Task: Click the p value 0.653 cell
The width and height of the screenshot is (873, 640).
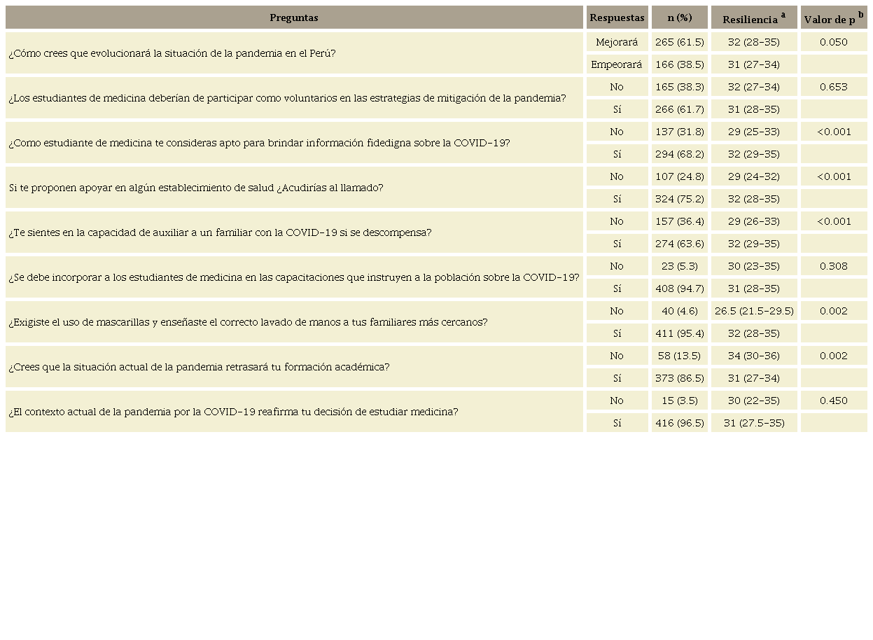Action: (833, 87)
